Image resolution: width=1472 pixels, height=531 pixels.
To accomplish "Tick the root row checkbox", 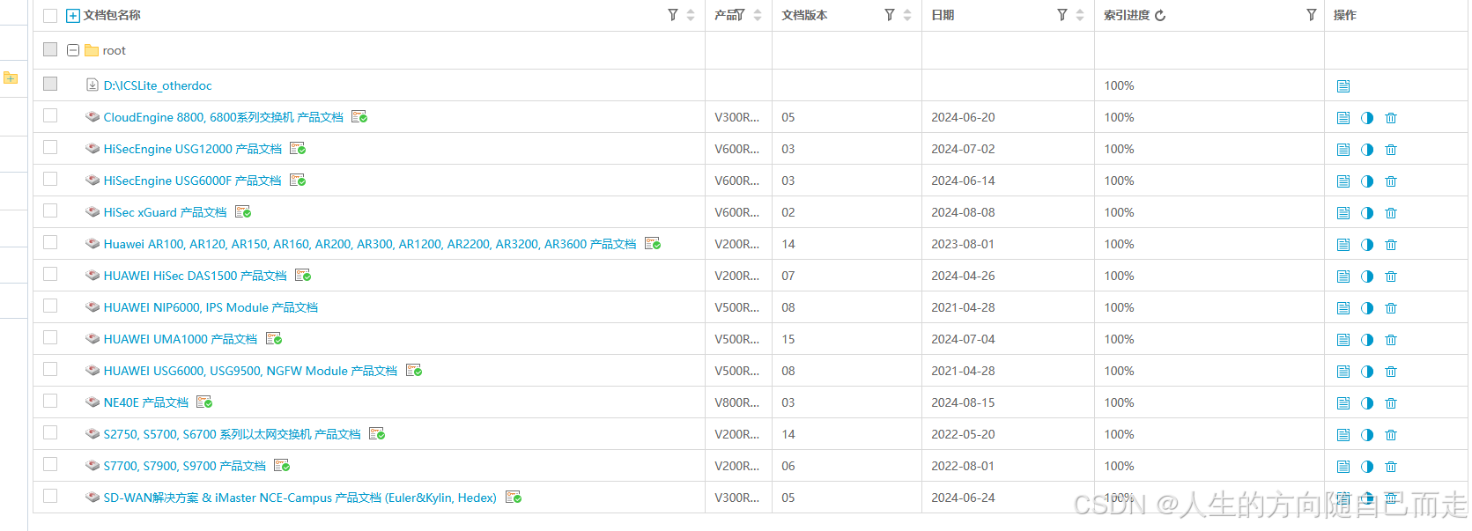I will click(x=50, y=49).
